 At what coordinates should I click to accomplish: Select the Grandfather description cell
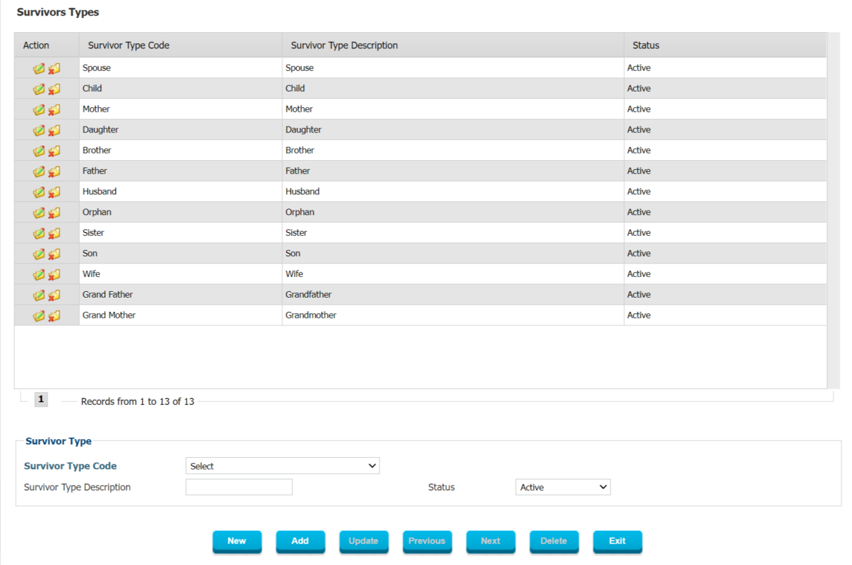[453, 294]
